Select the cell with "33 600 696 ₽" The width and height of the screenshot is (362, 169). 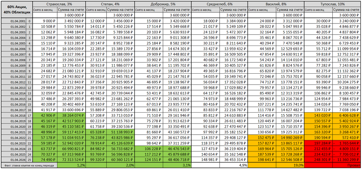(x=71, y=110)
